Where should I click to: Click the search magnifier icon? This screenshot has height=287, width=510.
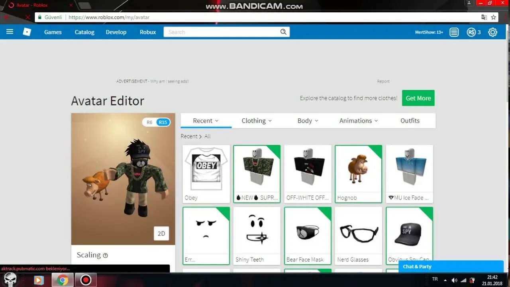coord(283,32)
